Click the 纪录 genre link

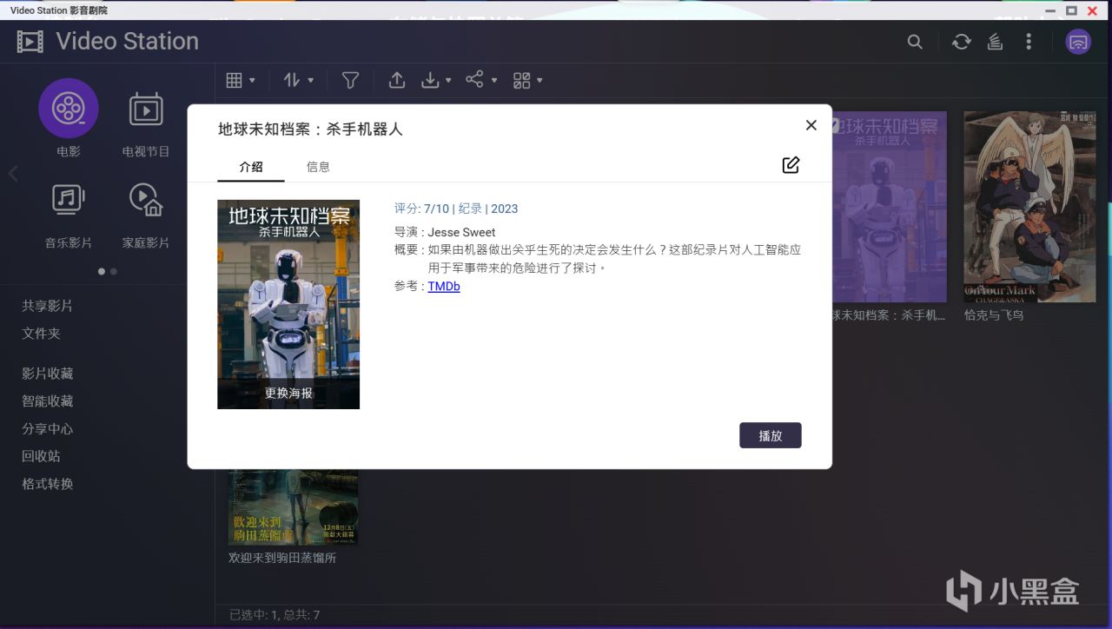tap(470, 209)
